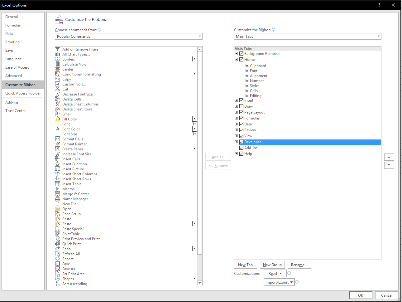Open the Import/Export dropdown
Viewport: 402px width, 302px height.
[x=279, y=282]
